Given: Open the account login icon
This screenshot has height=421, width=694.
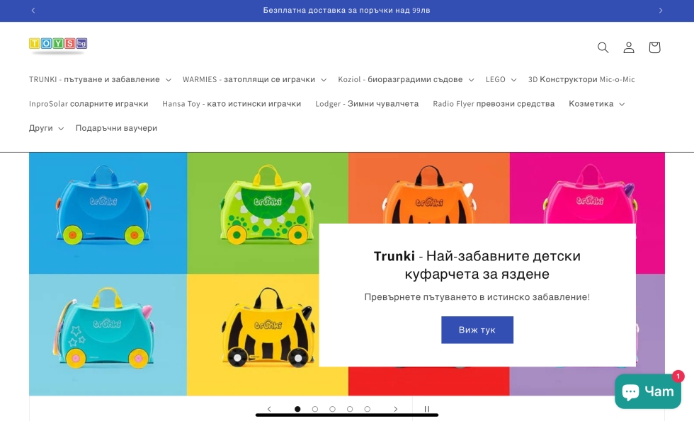Looking at the screenshot, I should point(629,47).
